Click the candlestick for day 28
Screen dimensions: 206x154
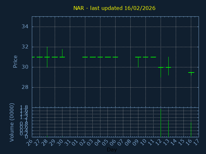coord(47,57)
